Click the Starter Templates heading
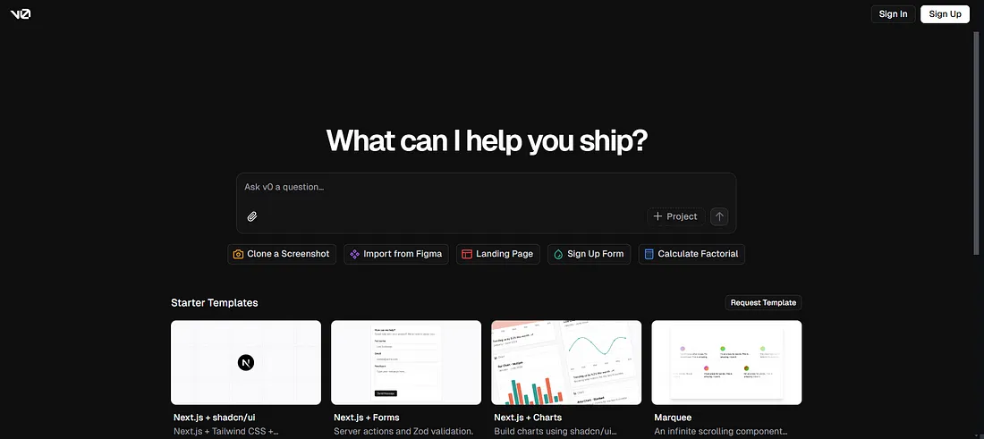Image resolution: width=984 pixels, height=439 pixels. tap(214, 303)
